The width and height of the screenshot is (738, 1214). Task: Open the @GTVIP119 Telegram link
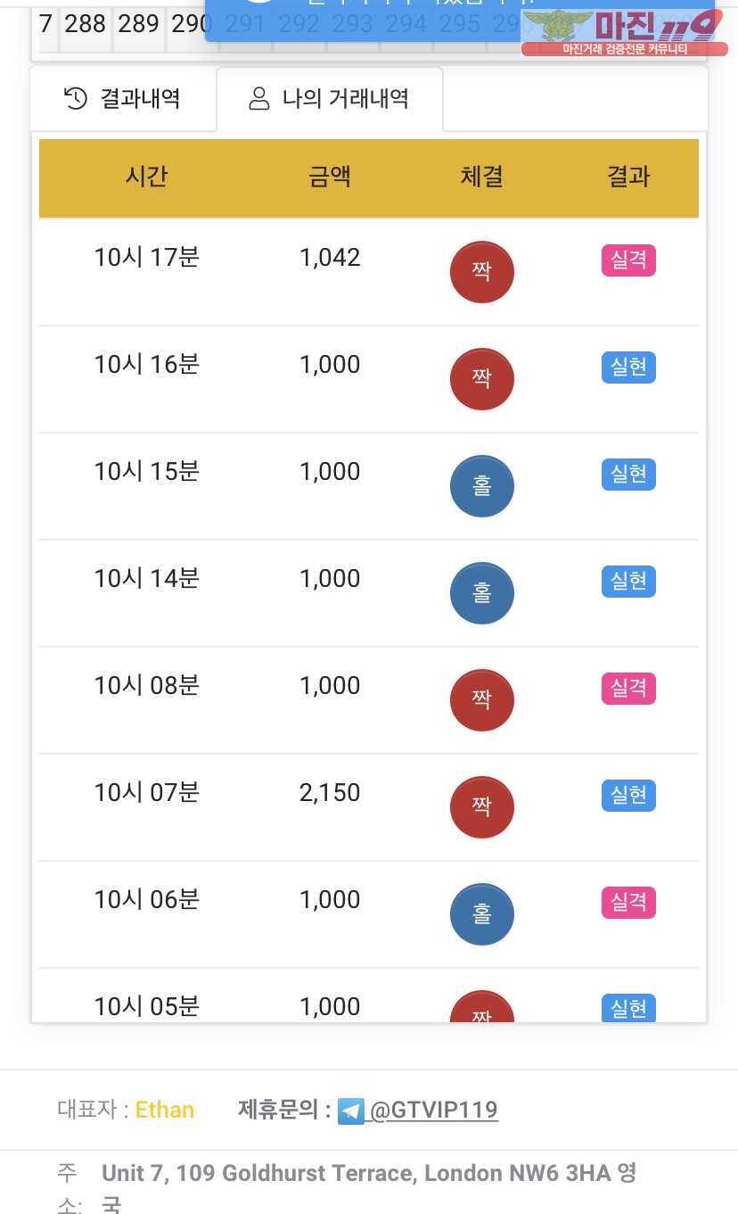tap(433, 1111)
